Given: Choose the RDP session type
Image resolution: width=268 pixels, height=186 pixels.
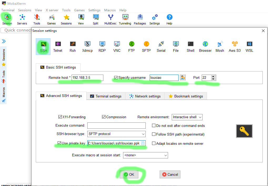Looking at the screenshot, I should click(102, 47).
